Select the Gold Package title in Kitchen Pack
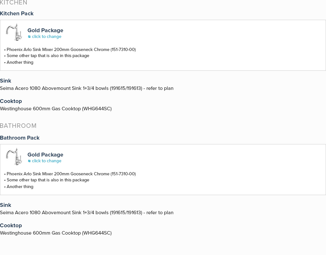The image size is (326, 255). click(45, 30)
